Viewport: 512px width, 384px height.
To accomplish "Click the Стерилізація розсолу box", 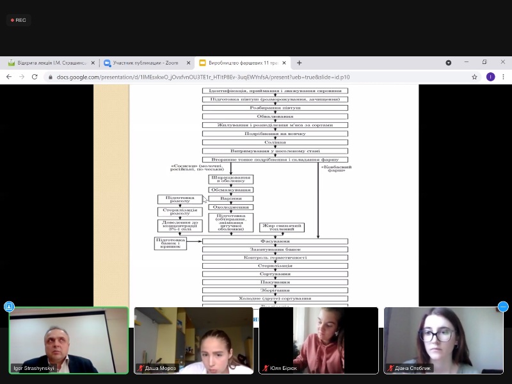I will [x=180, y=212].
